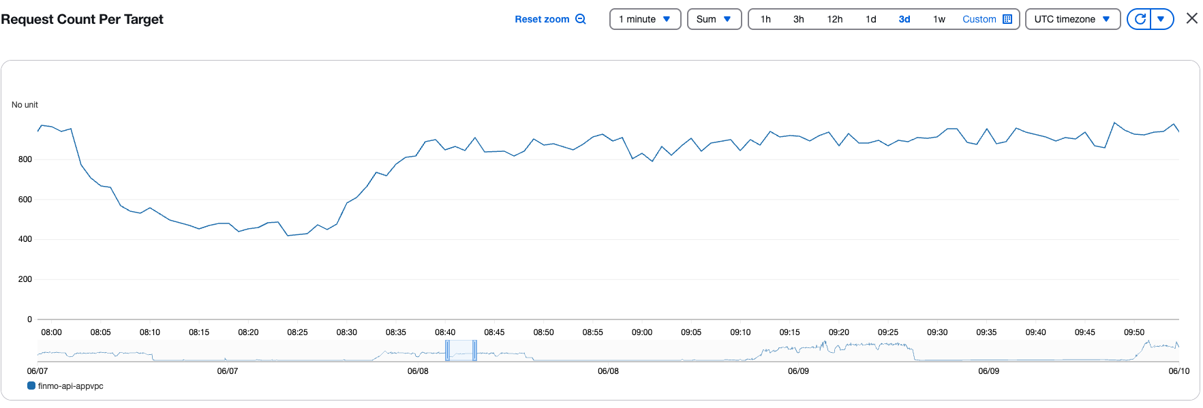Open the UTC timezone dropdown
Screen dimensions: 1203x408
(1072, 19)
